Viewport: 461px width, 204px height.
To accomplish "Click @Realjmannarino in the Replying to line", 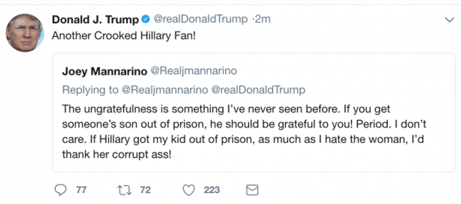I will click(x=164, y=90).
